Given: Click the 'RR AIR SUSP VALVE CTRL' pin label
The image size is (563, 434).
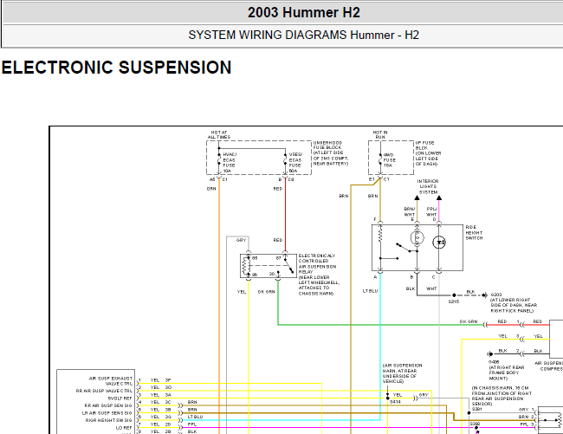Looking at the screenshot, I should 105,391.
